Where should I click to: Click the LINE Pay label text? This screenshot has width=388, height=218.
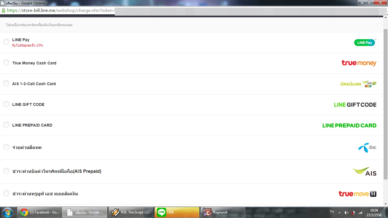point(21,40)
